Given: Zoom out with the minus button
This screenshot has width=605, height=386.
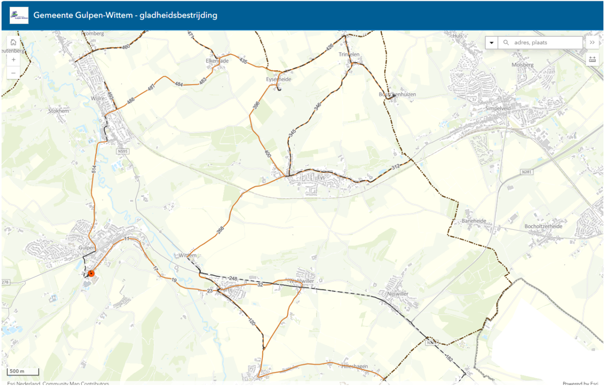Looking at the screenshot, I should 14,73.
